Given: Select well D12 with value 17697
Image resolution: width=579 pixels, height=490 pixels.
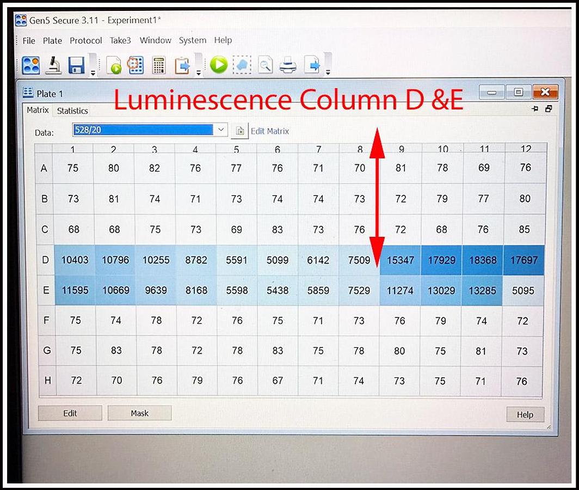Looking at the screenshot, I should 524,260.
